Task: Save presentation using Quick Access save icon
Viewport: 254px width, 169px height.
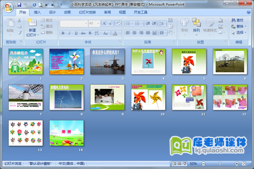Action: point(19,4)
